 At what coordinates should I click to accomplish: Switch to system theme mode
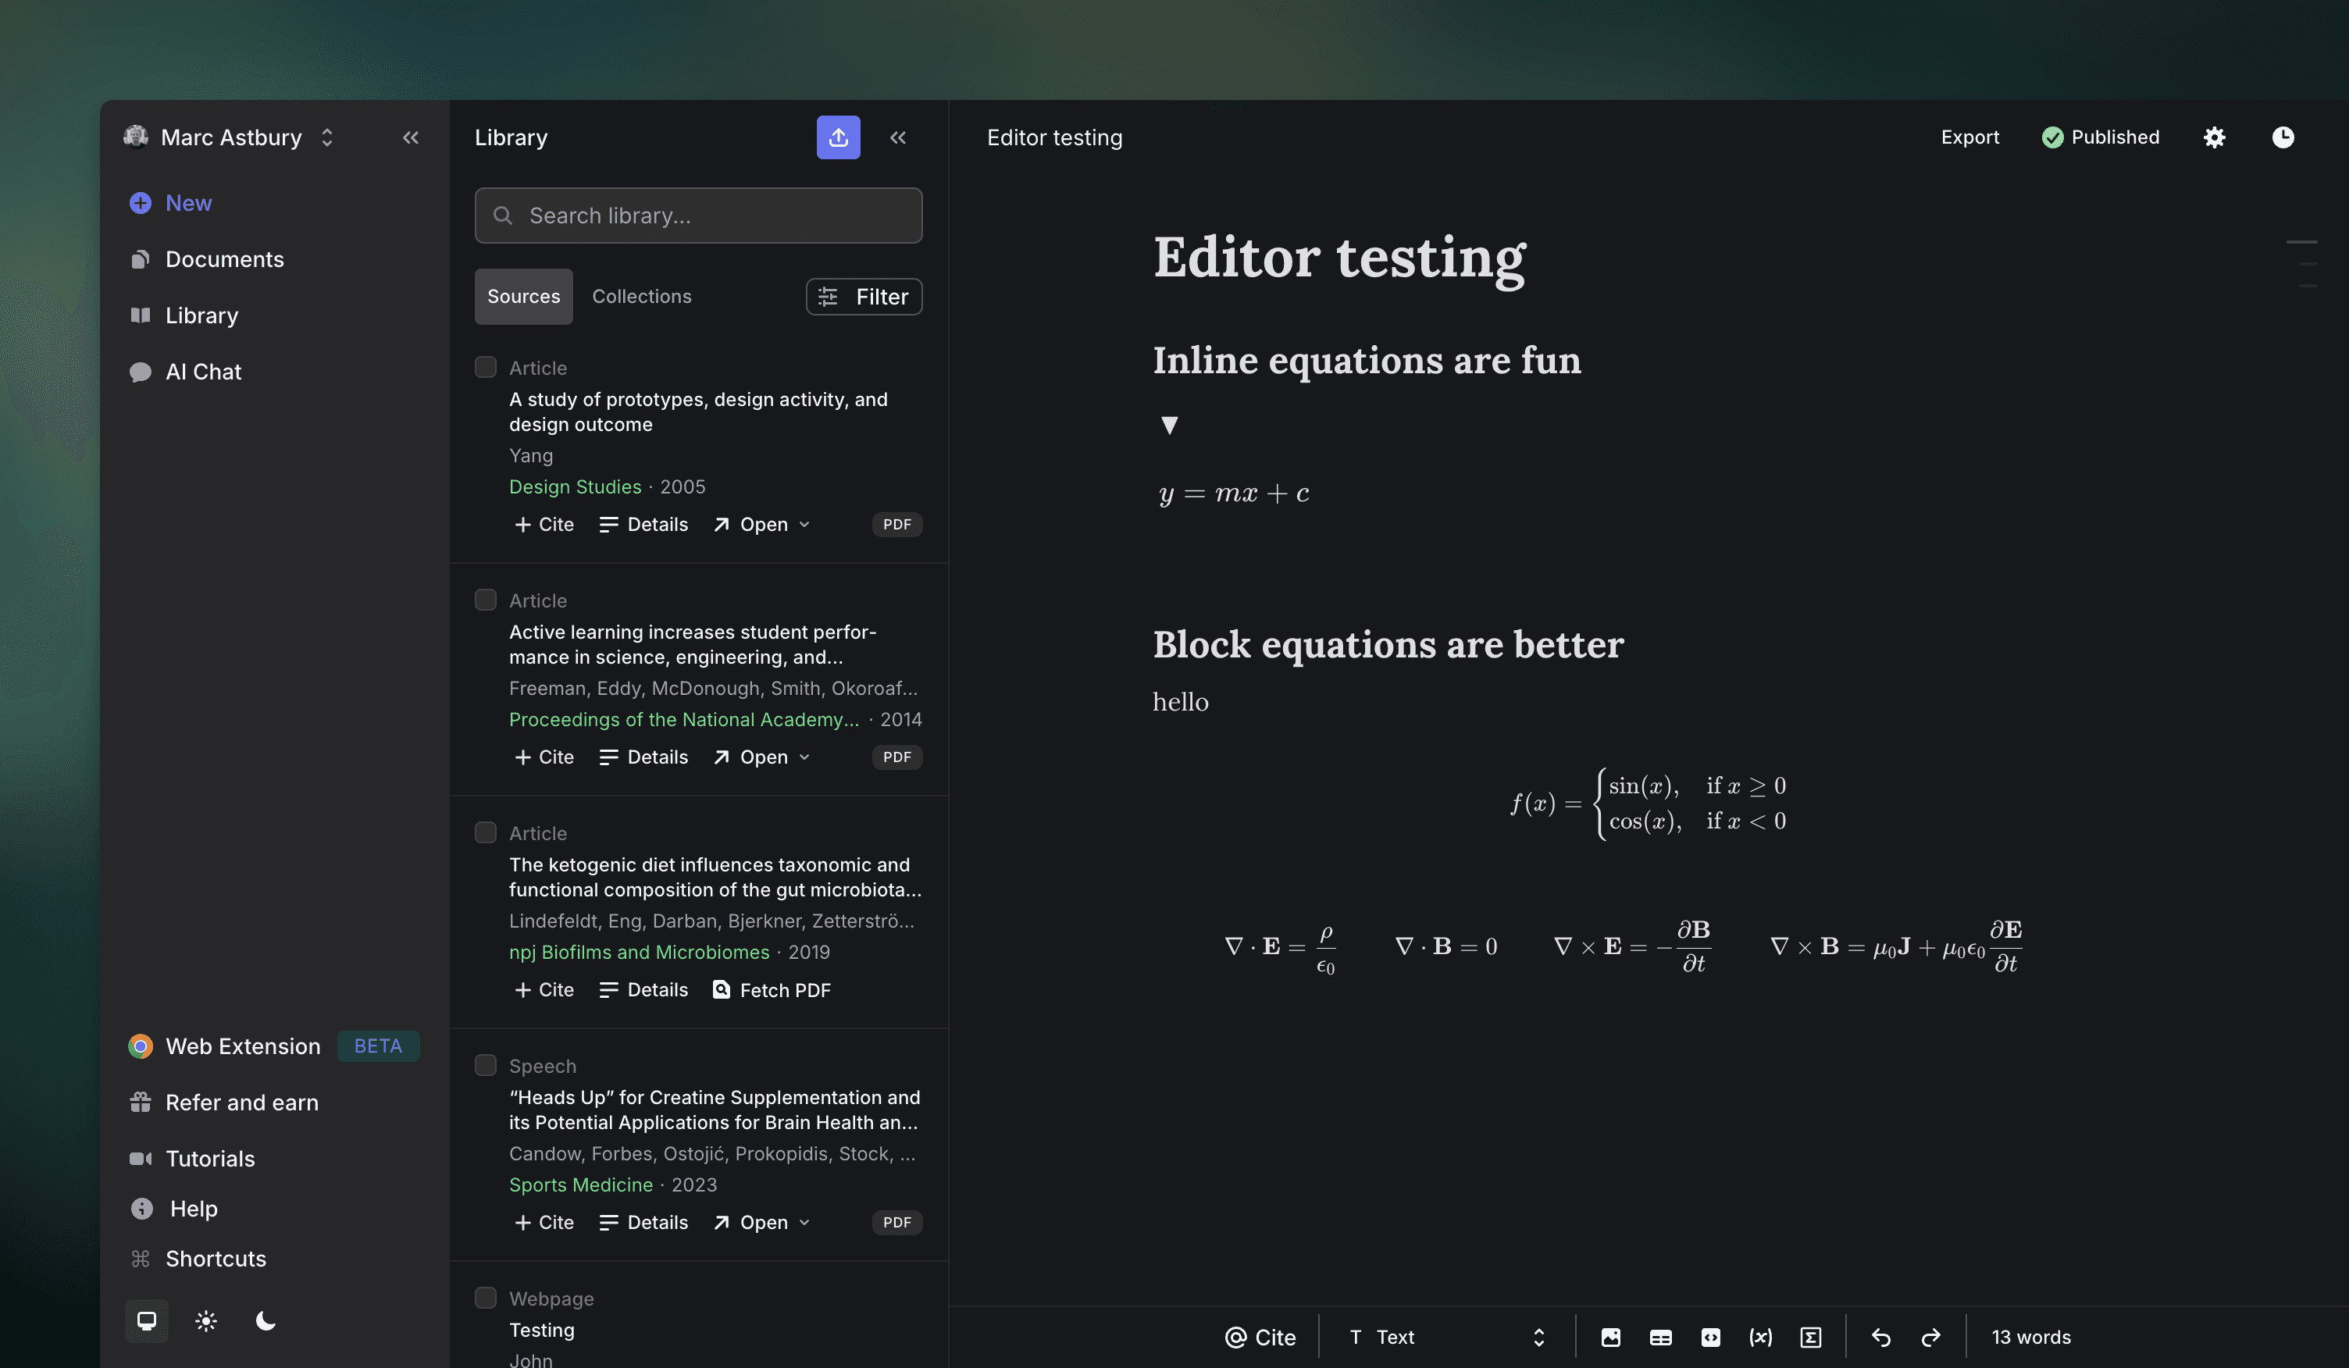[146, 1321]
